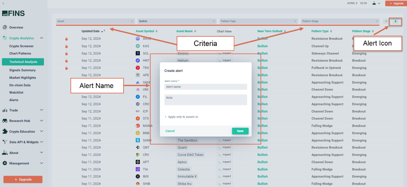Expand 'Apply only to assets in' section
The width and height of the screenshot is (407, 187).
coord(182,117)
